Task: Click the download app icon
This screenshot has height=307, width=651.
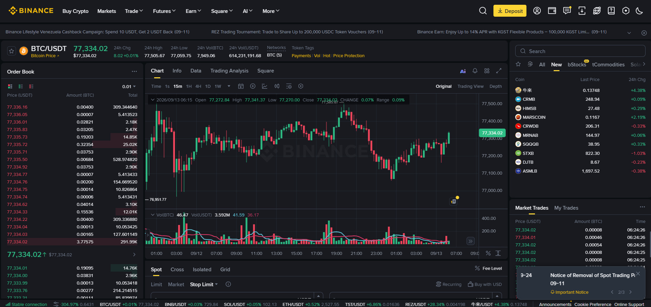Action: (582, 11)
